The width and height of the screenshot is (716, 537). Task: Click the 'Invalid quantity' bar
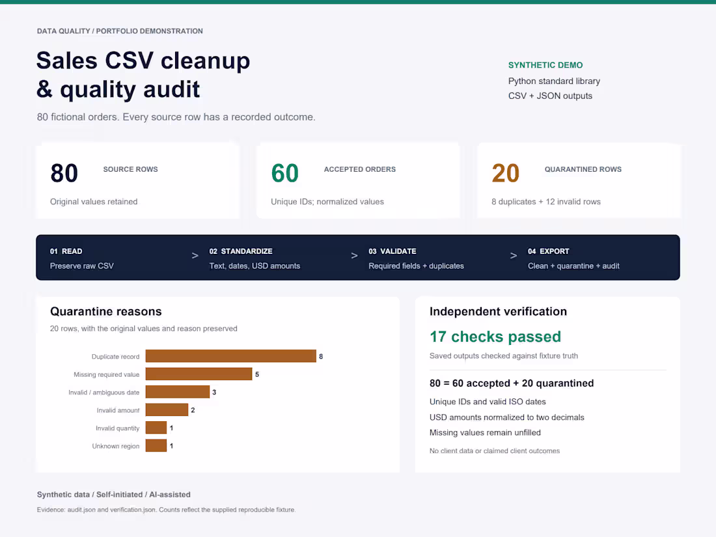(x=156, y=428)
